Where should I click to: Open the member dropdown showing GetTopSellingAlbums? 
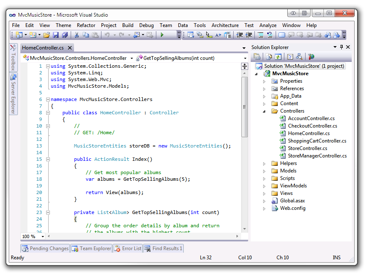(245, 58)
